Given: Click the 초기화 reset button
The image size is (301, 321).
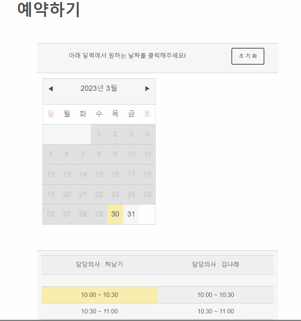Looking at the screenshot, I should pos(248,56).
